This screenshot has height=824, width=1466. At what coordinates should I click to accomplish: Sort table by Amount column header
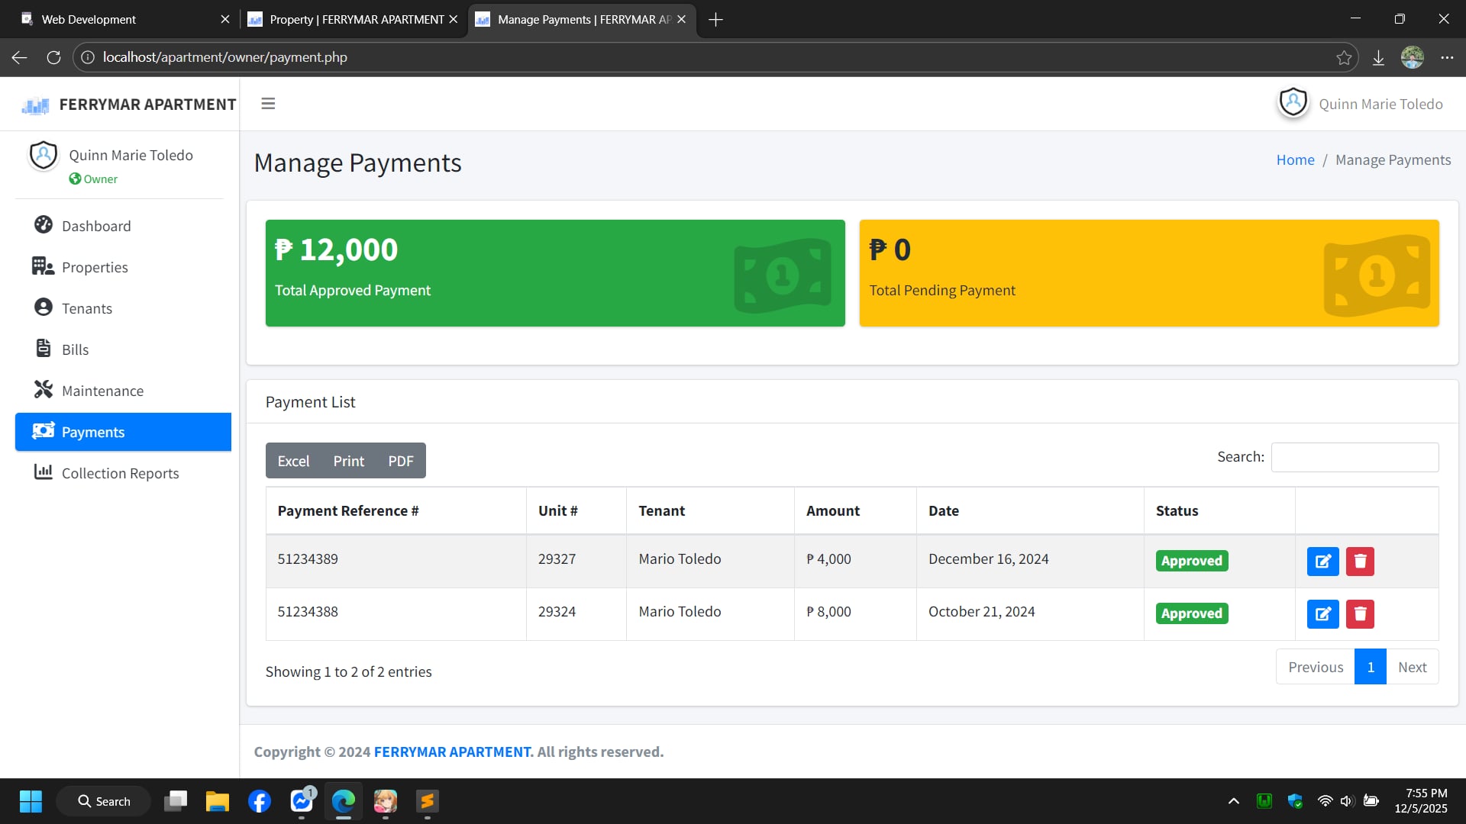point(832,510)
